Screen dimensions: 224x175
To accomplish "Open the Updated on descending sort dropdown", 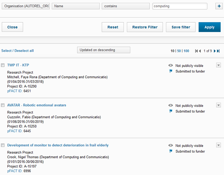I will point(104,50).
